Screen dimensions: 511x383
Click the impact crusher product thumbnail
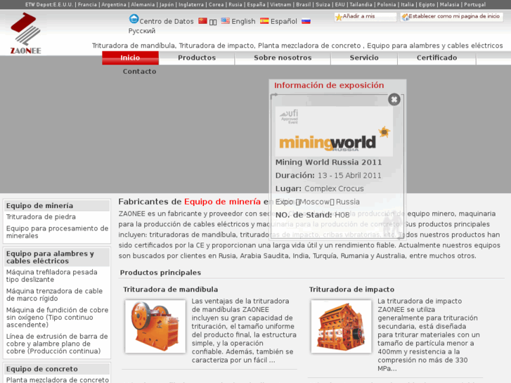click(341, 326)
